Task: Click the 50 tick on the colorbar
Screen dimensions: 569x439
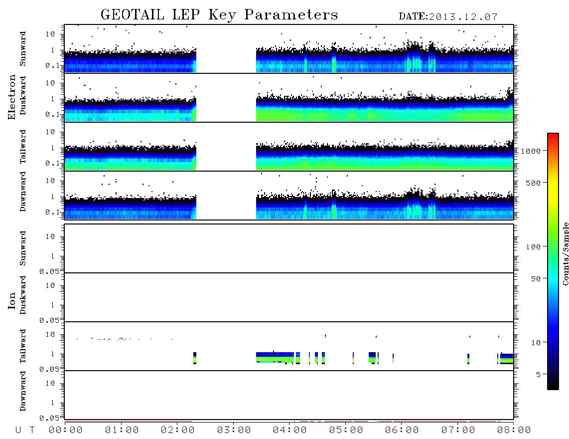Action: 536,279
